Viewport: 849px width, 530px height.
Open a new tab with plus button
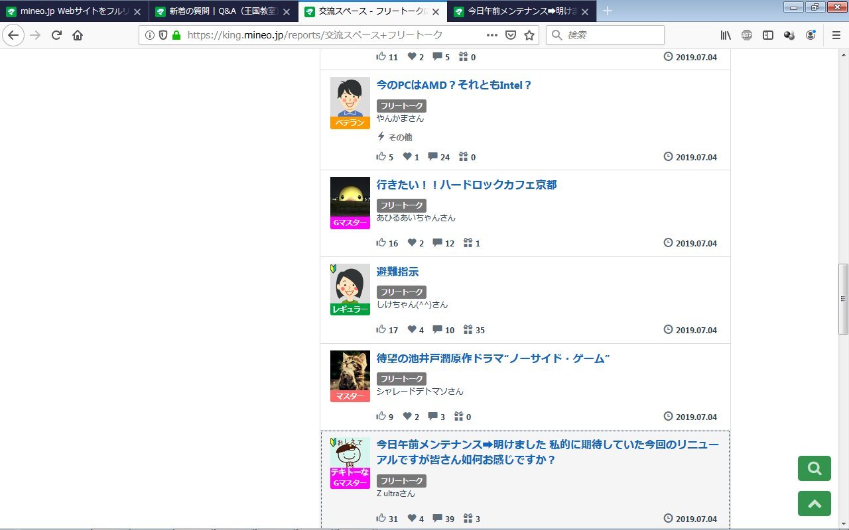tap(607, 11)
